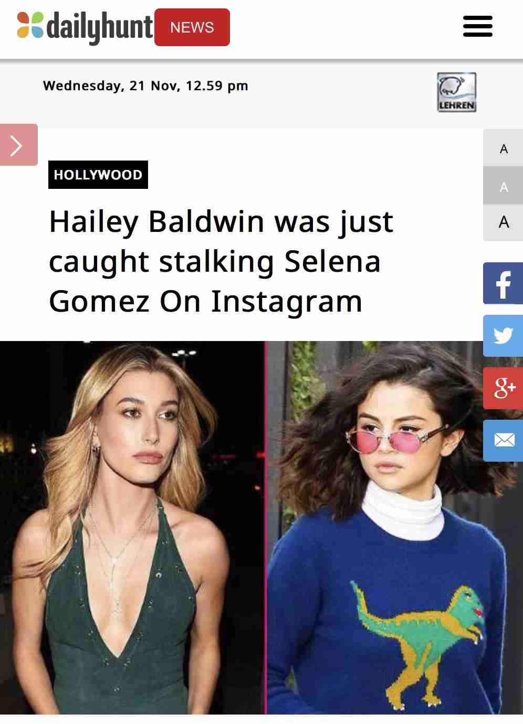Select the largest font size A
This screenshot has height=724, width=523.
tap(503, 223)
